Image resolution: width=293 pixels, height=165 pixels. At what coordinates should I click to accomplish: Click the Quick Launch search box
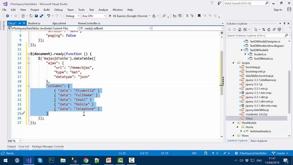246,3
